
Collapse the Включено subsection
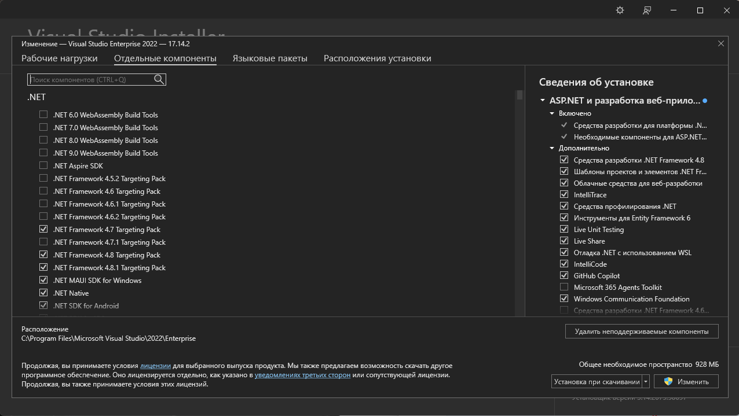click(x=553, y=113)
